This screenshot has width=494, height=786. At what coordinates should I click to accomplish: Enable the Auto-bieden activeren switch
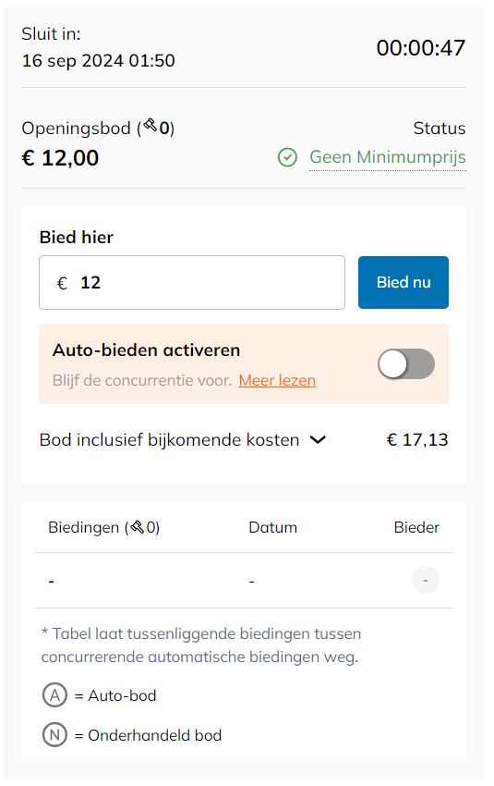406,364
